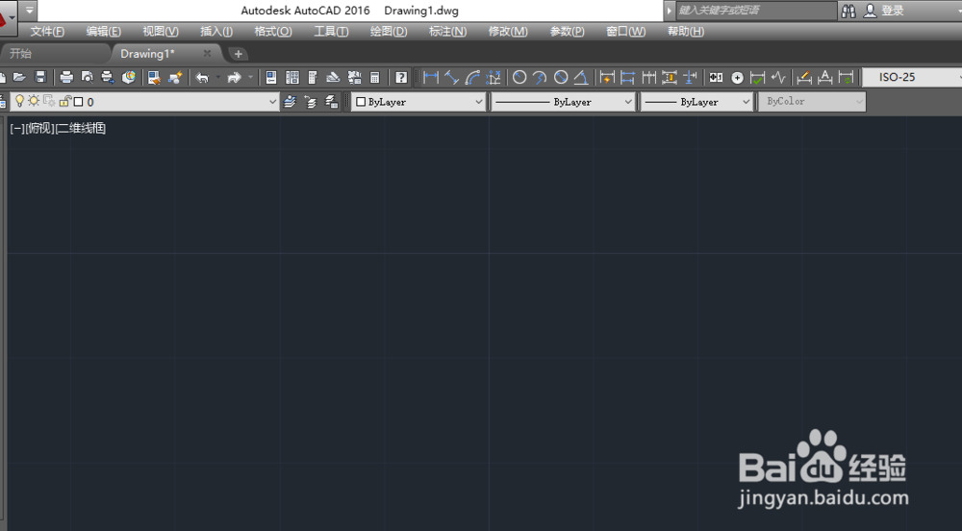Select the Match Properties brush tool
This screenshot has width=962, height=531.
154,77
